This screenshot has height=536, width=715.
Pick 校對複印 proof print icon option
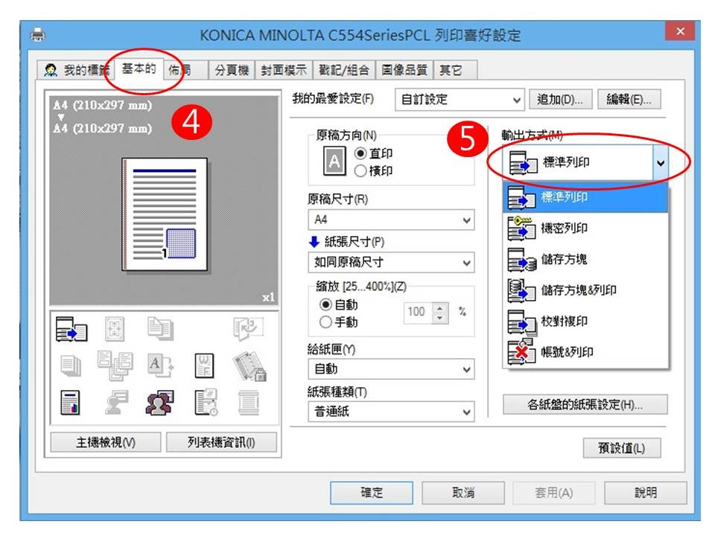coord(521,322)
